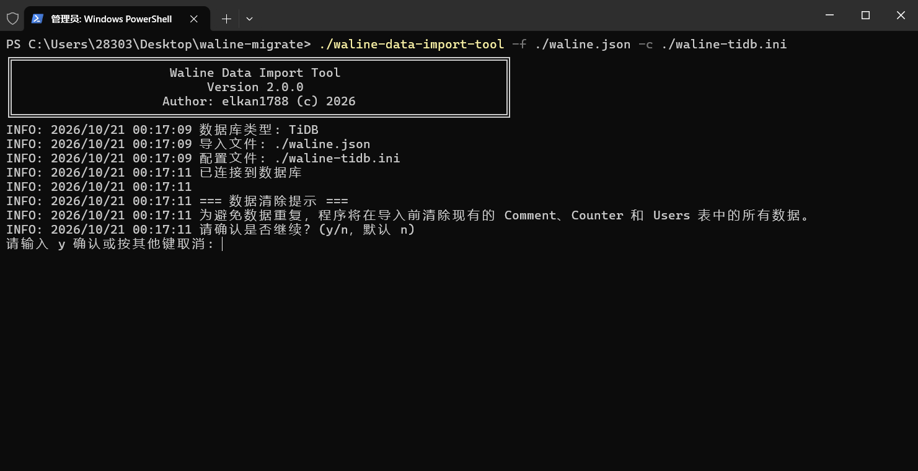918x471 pixels.
Task: Click the '导入文件: ./waline.json' log line
Action: coord(188,144)
